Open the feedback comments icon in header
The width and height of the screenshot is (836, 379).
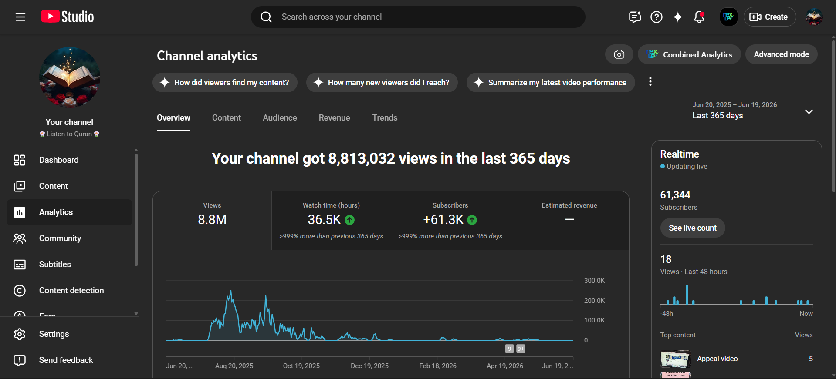coord(635,17)
